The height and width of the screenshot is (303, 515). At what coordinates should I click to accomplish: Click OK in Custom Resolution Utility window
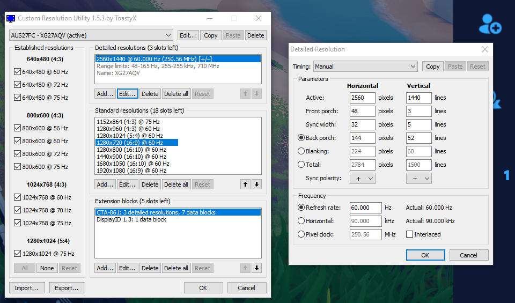pyautogui.click(x=203, y=288)
